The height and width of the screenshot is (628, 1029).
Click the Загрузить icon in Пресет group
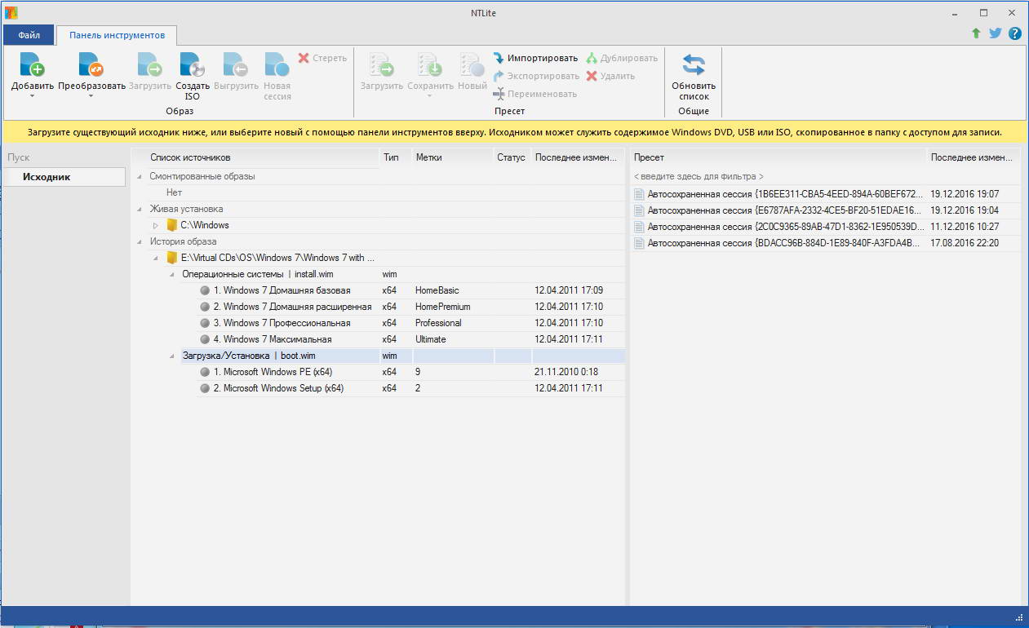(382, 64)
